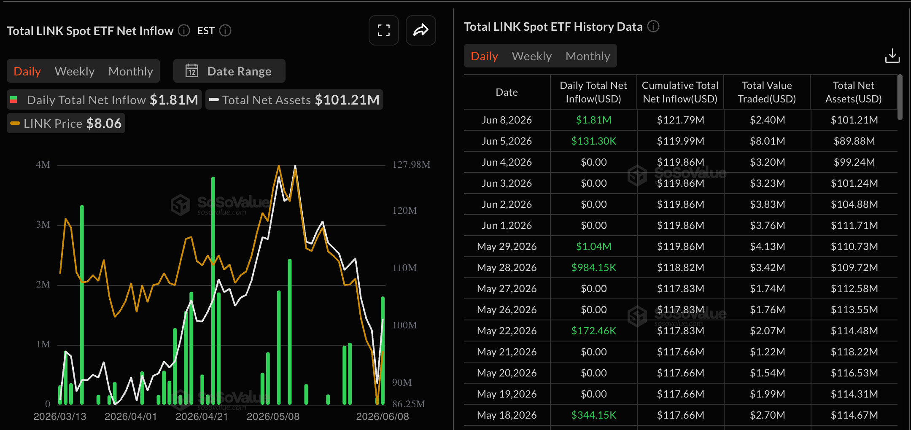Click the Jun 1,2026 date cell
The height and width of the screenshot is (430, 911).
[507, 225]
